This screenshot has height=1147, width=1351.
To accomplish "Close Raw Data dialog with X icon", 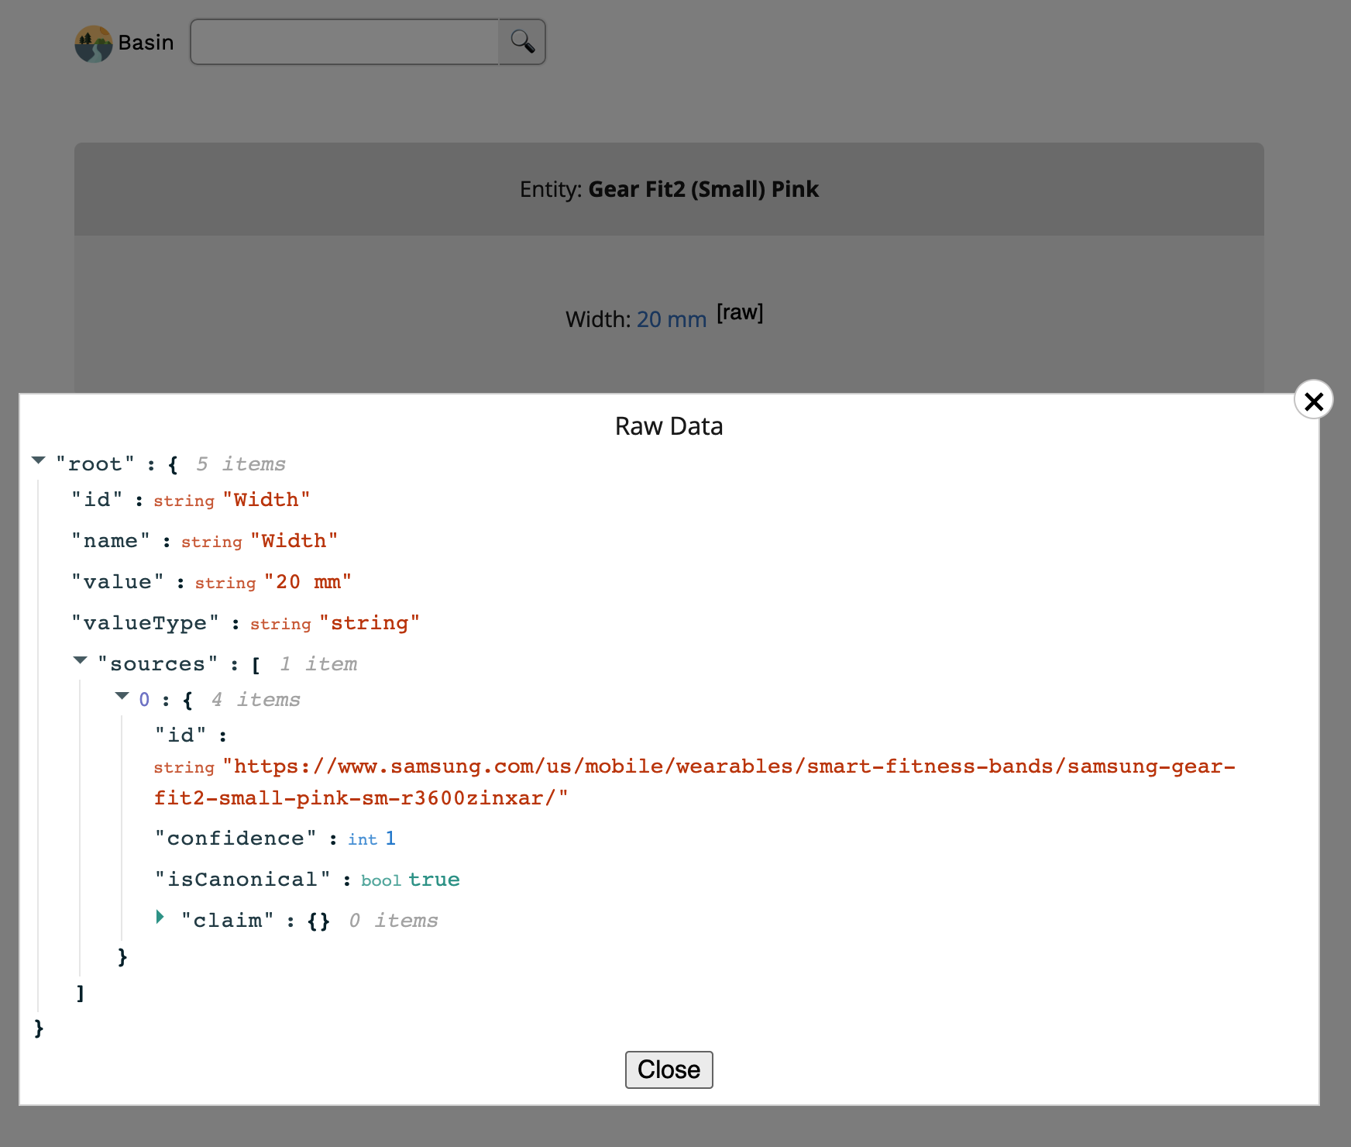I will pos(1313,400).
